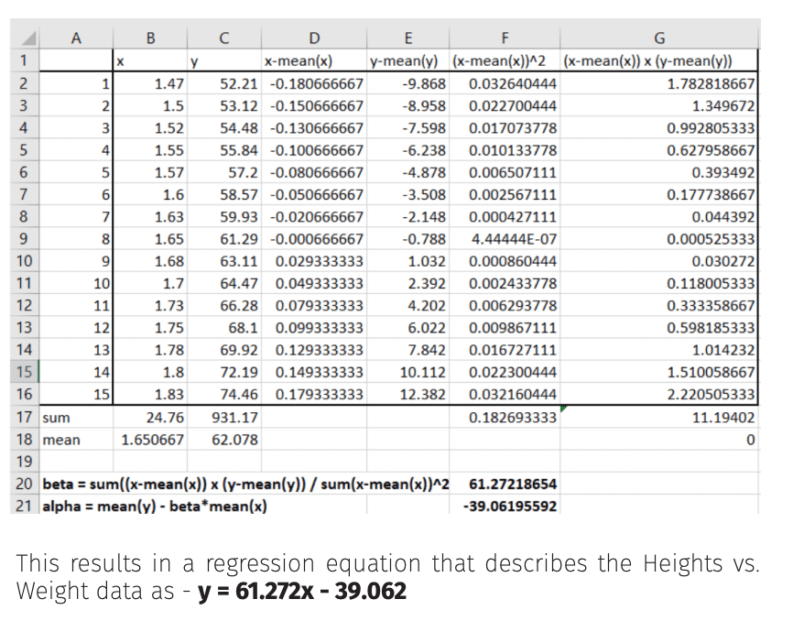Click the cell showing 0 in row 18

pos(659,440)
